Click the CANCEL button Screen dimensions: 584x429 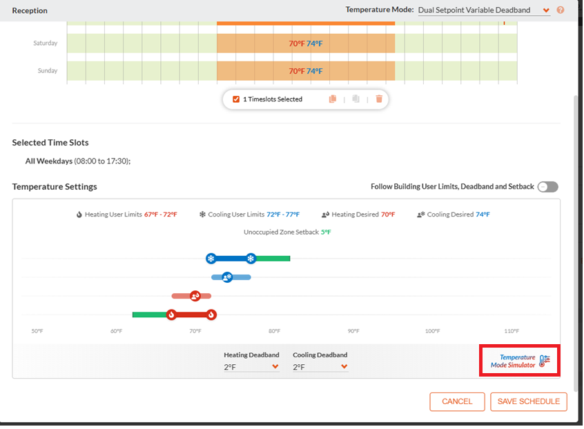[x=457, y=401]
